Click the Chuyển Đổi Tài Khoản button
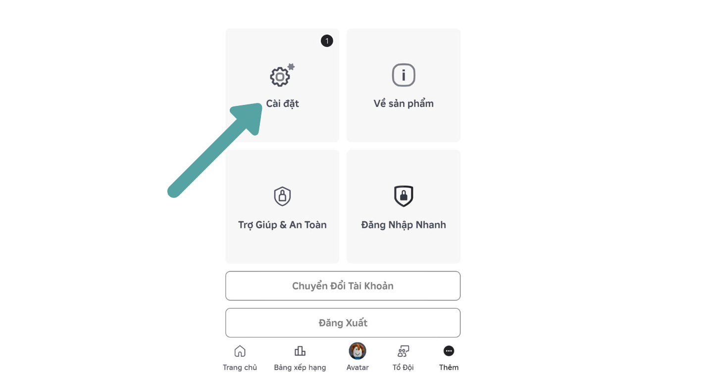704x384 pixels. click(343, 286)
